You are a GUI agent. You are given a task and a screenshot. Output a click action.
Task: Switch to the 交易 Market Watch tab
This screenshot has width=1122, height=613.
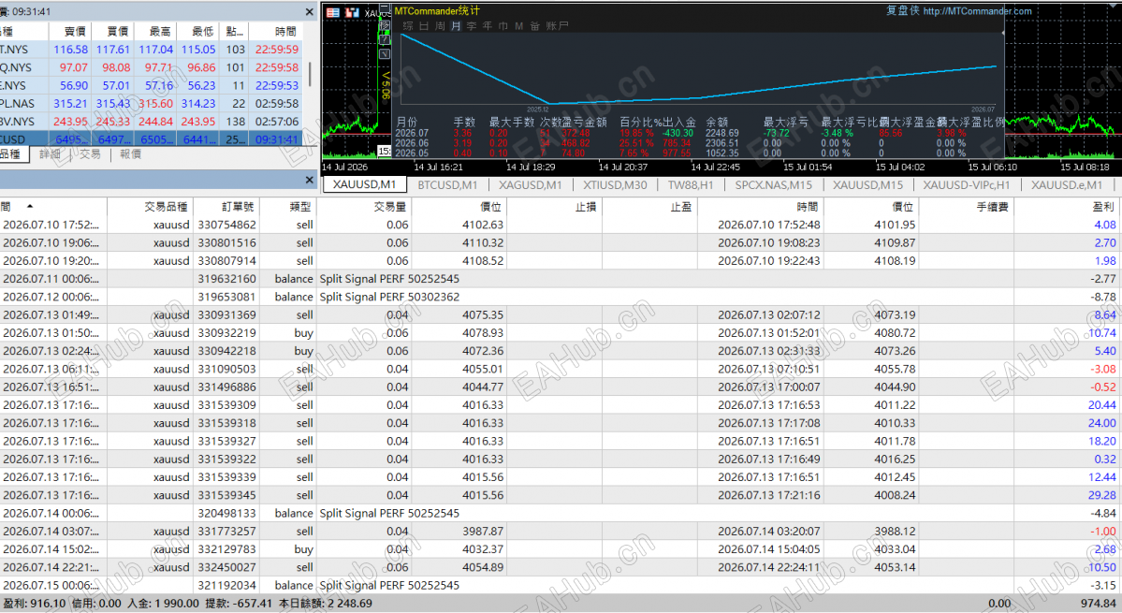pyautogui.click(x=90, y=154)
